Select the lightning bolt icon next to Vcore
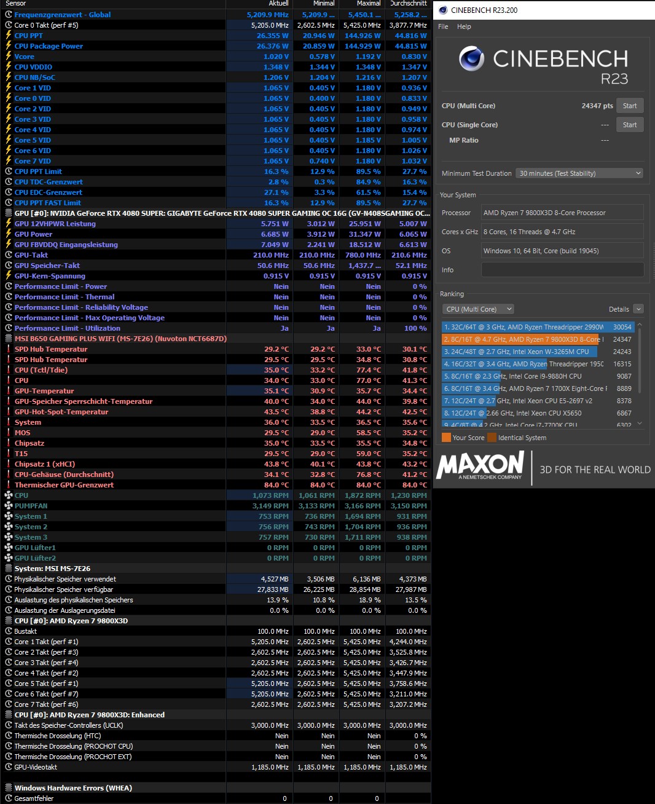Viewport: 655px width, 804px height. (8, 57)
